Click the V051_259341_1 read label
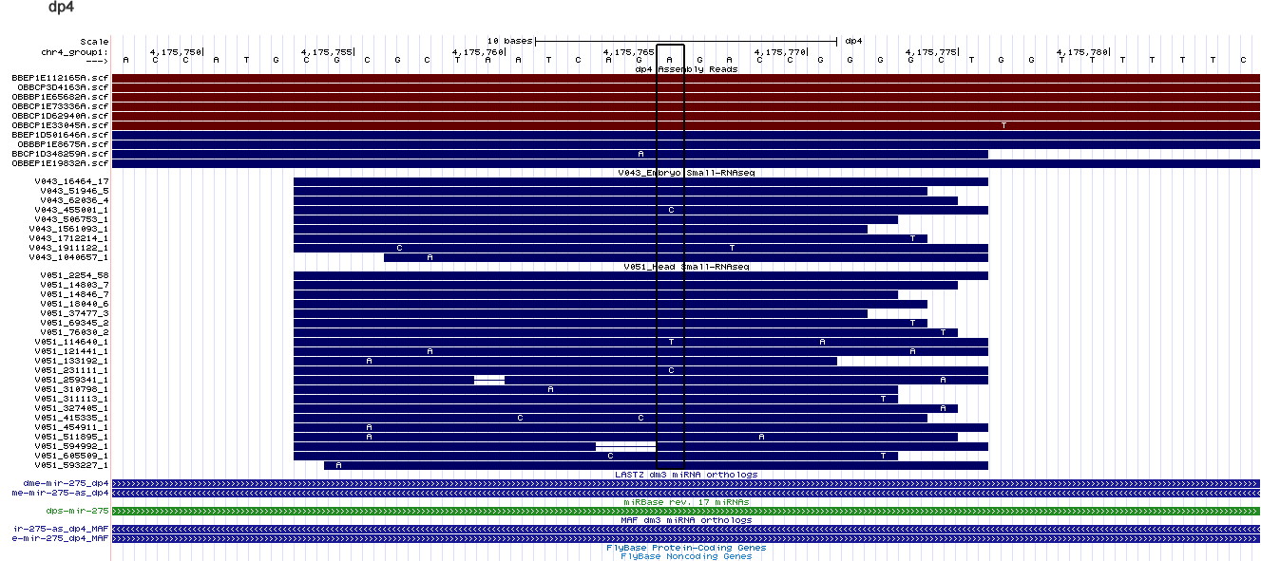 click(71, 380)
